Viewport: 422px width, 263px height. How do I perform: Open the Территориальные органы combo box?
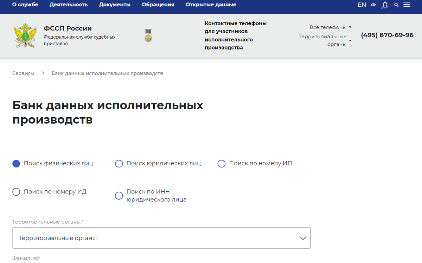[x=161, y=238]
